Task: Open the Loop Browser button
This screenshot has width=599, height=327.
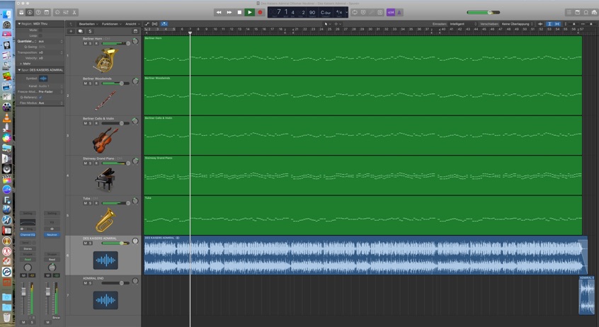Action: click(x=586, y=12)
